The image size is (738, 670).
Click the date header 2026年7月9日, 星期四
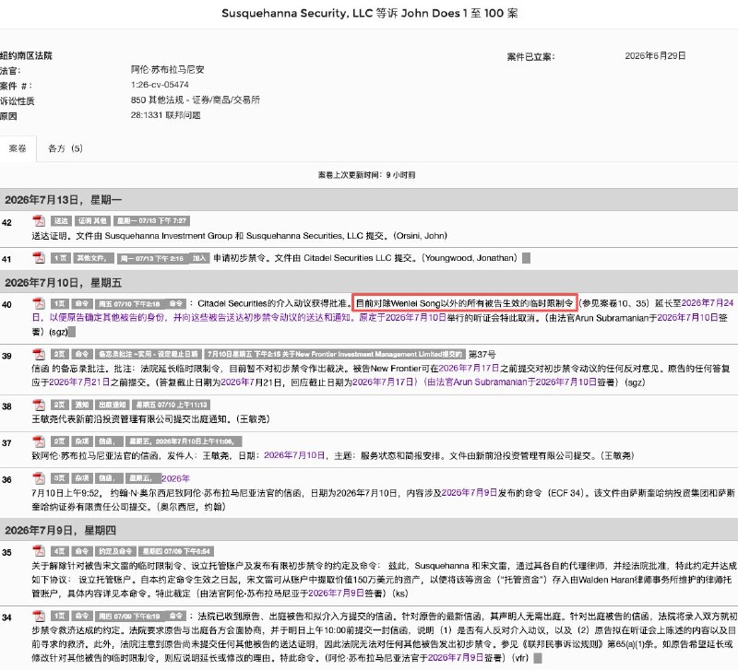click(x=60, y=530)
